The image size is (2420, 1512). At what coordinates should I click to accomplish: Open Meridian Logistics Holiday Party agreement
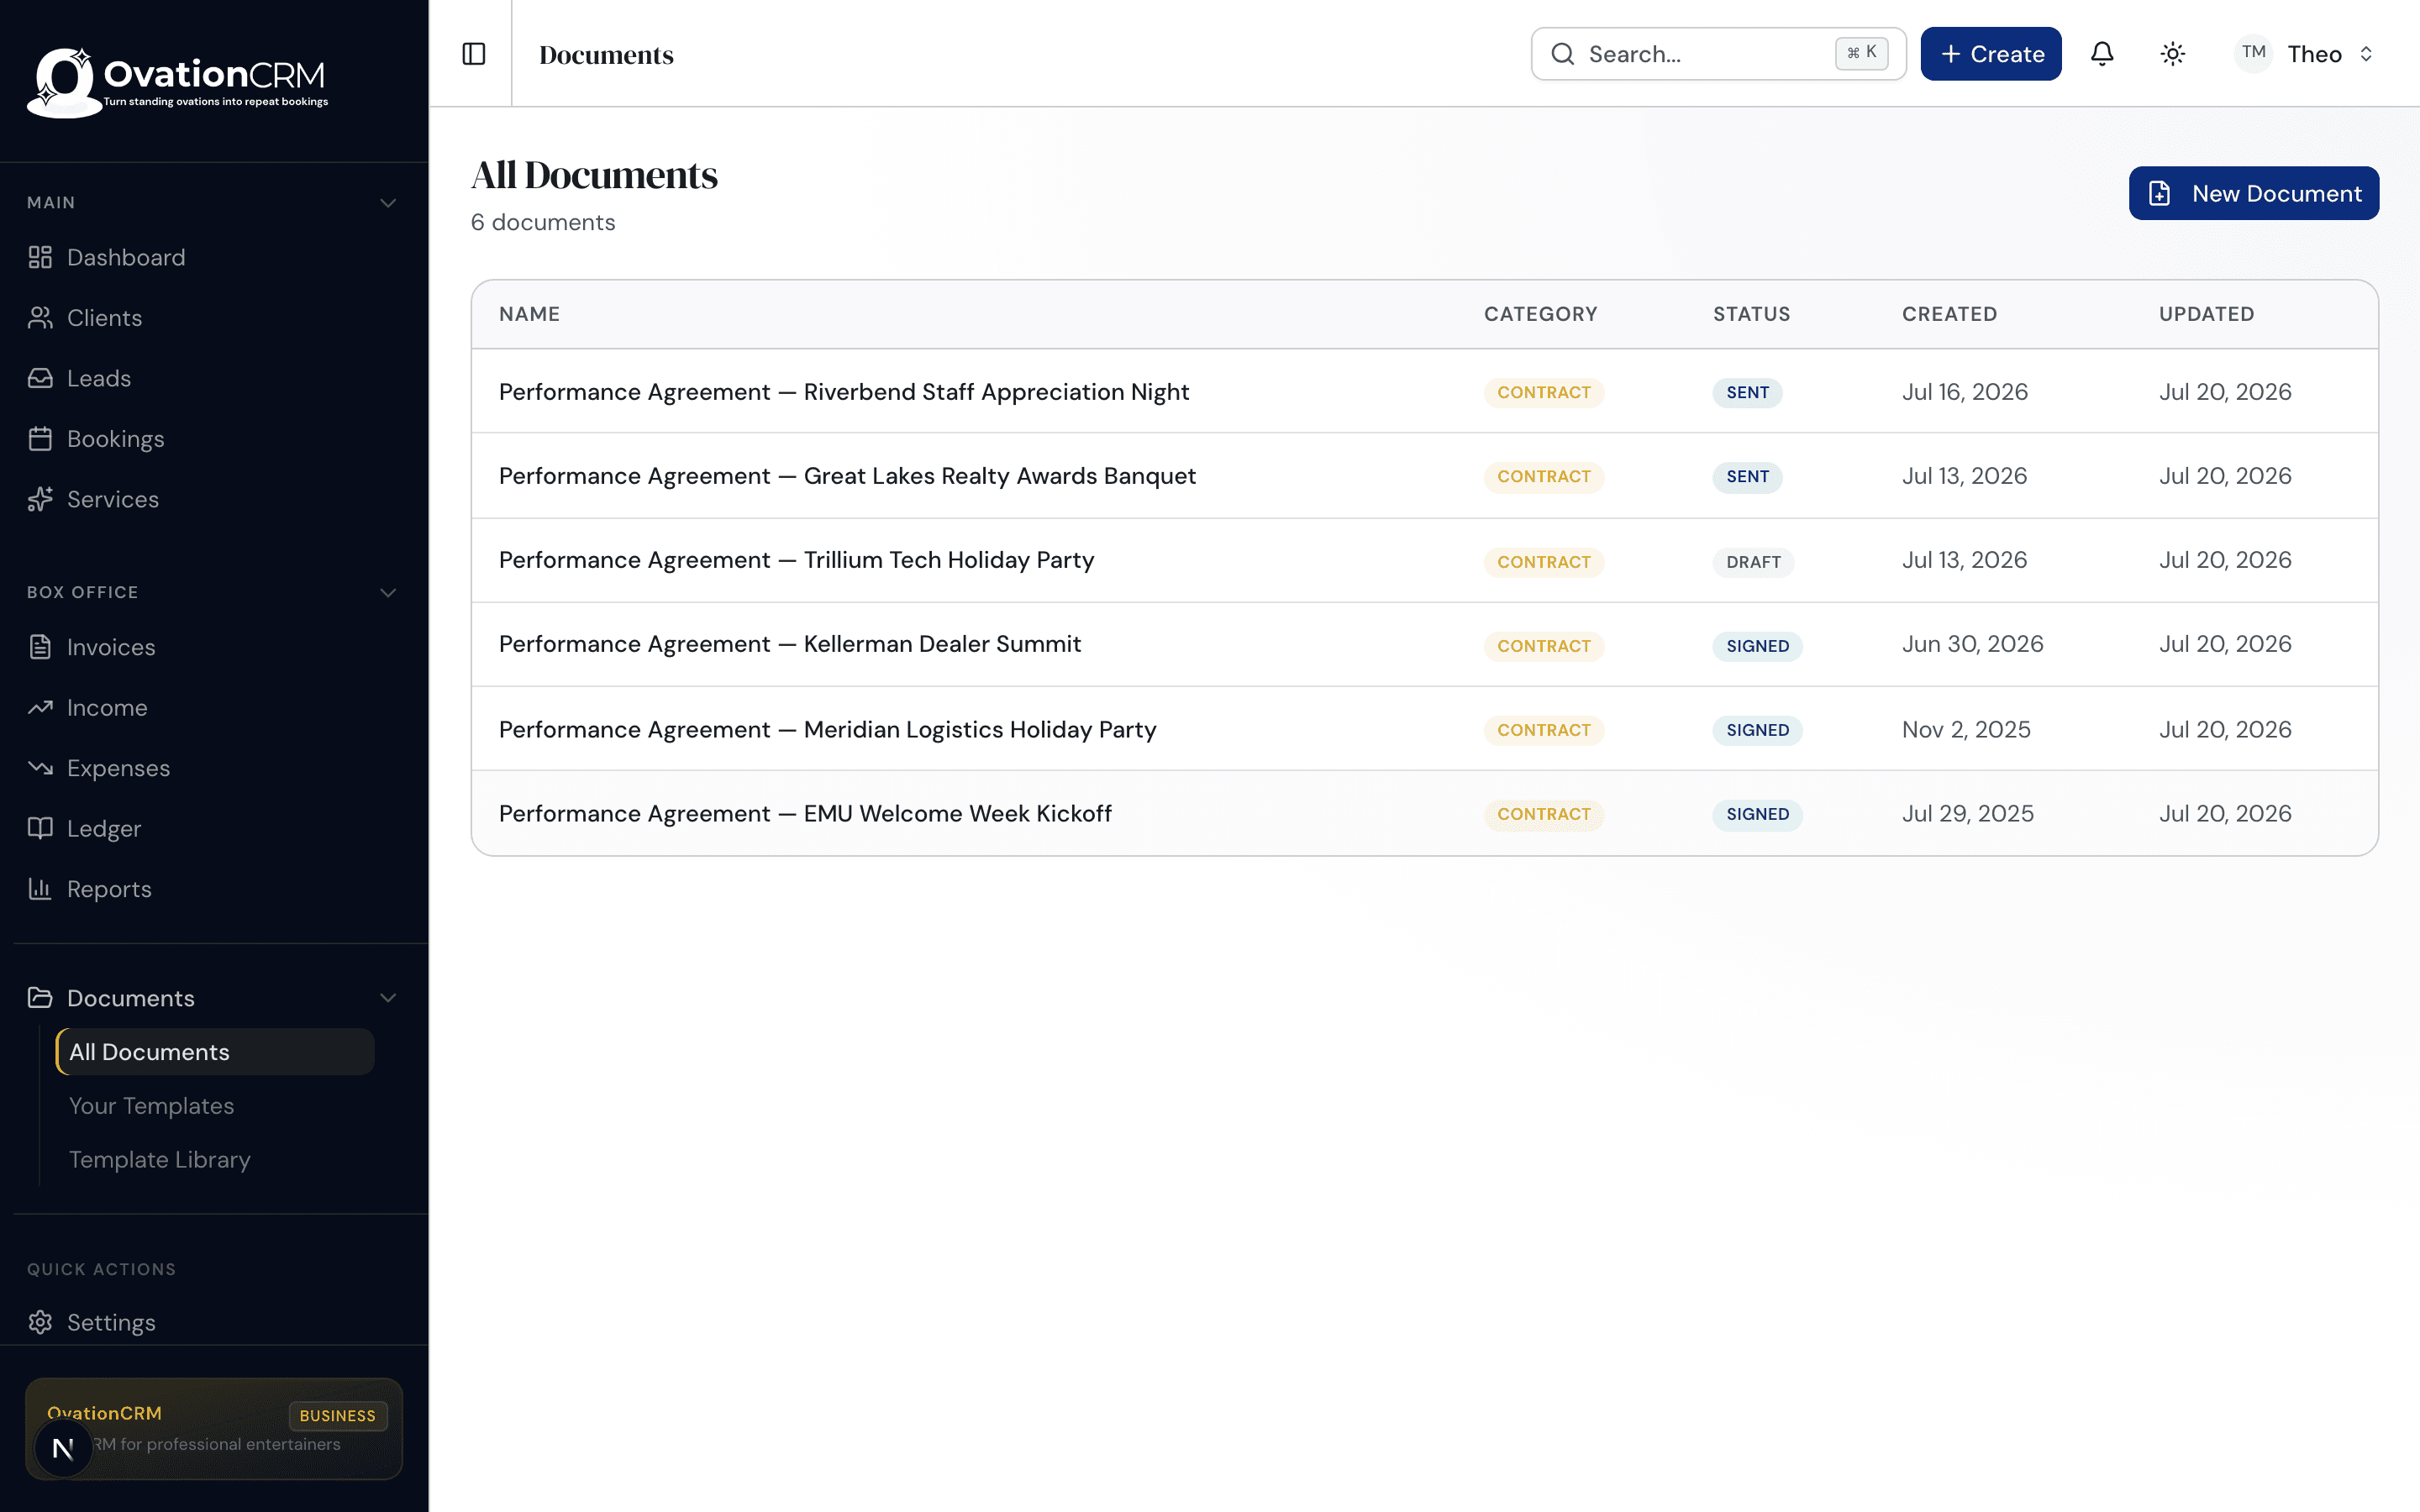click(x=828, y=730)
